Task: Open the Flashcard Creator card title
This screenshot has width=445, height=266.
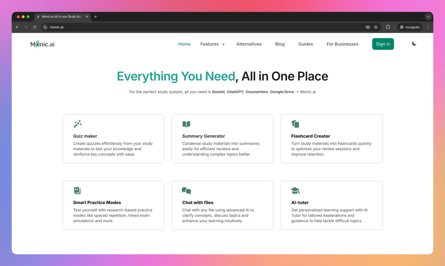Action: (311, 136)
